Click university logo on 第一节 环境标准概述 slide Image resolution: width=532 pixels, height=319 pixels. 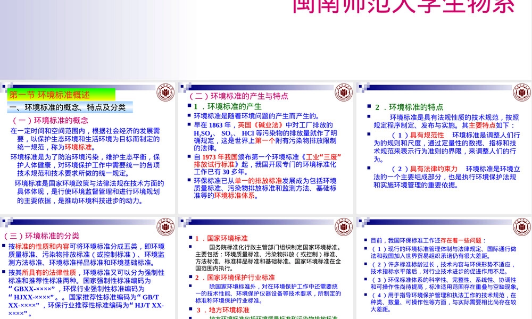pyautogui.click(x=165, y=93)
